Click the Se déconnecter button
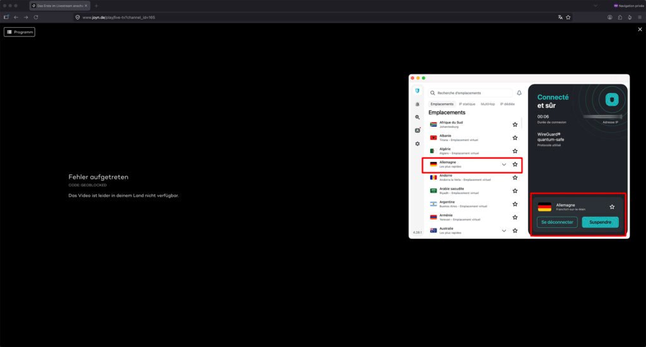The height and width of the screenshot is (347, 646). click(557, 222)
